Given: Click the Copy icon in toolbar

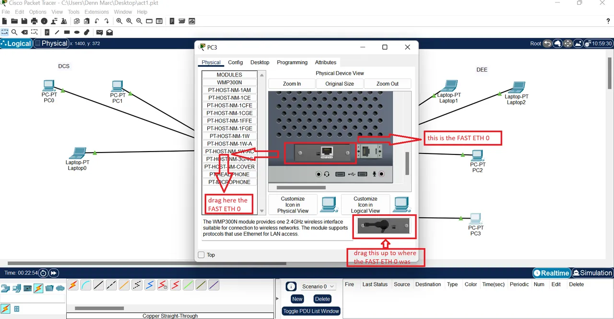Looking at the screenshot, I should (x=77, y=21).
